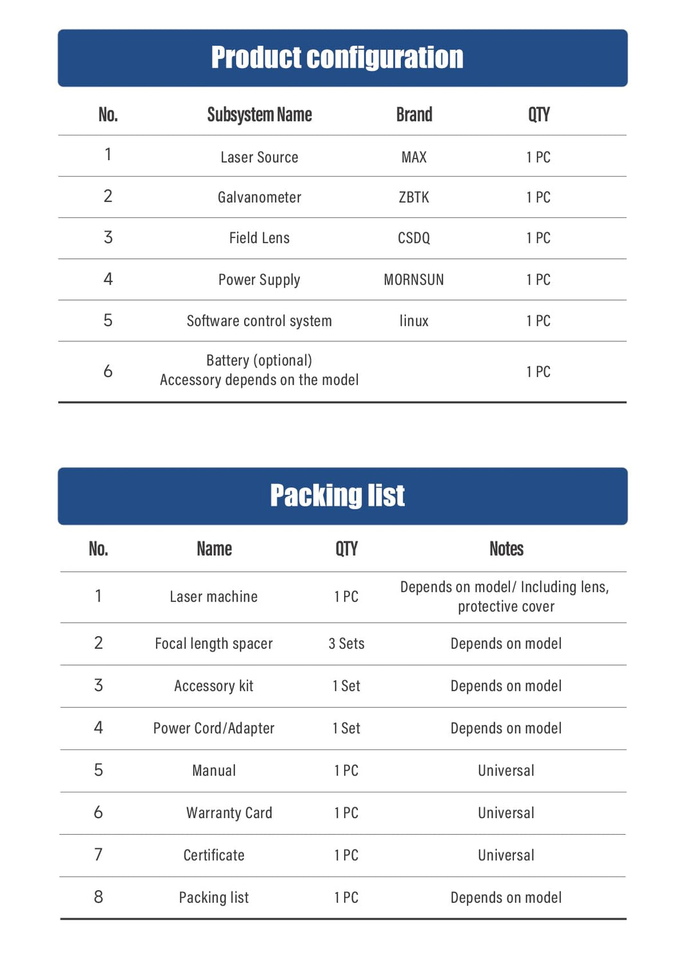Click the Field Lens row name
The height and width of the screenshot is (964, 686).
point(259,238)
